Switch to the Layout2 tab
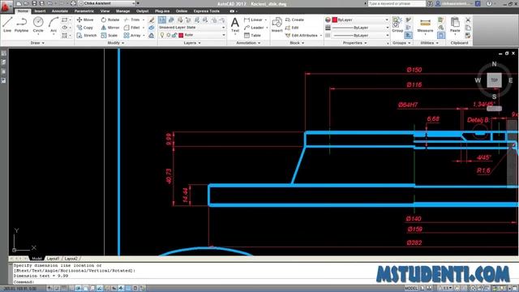The image size is (519, 292). click(x=71, y=259)
